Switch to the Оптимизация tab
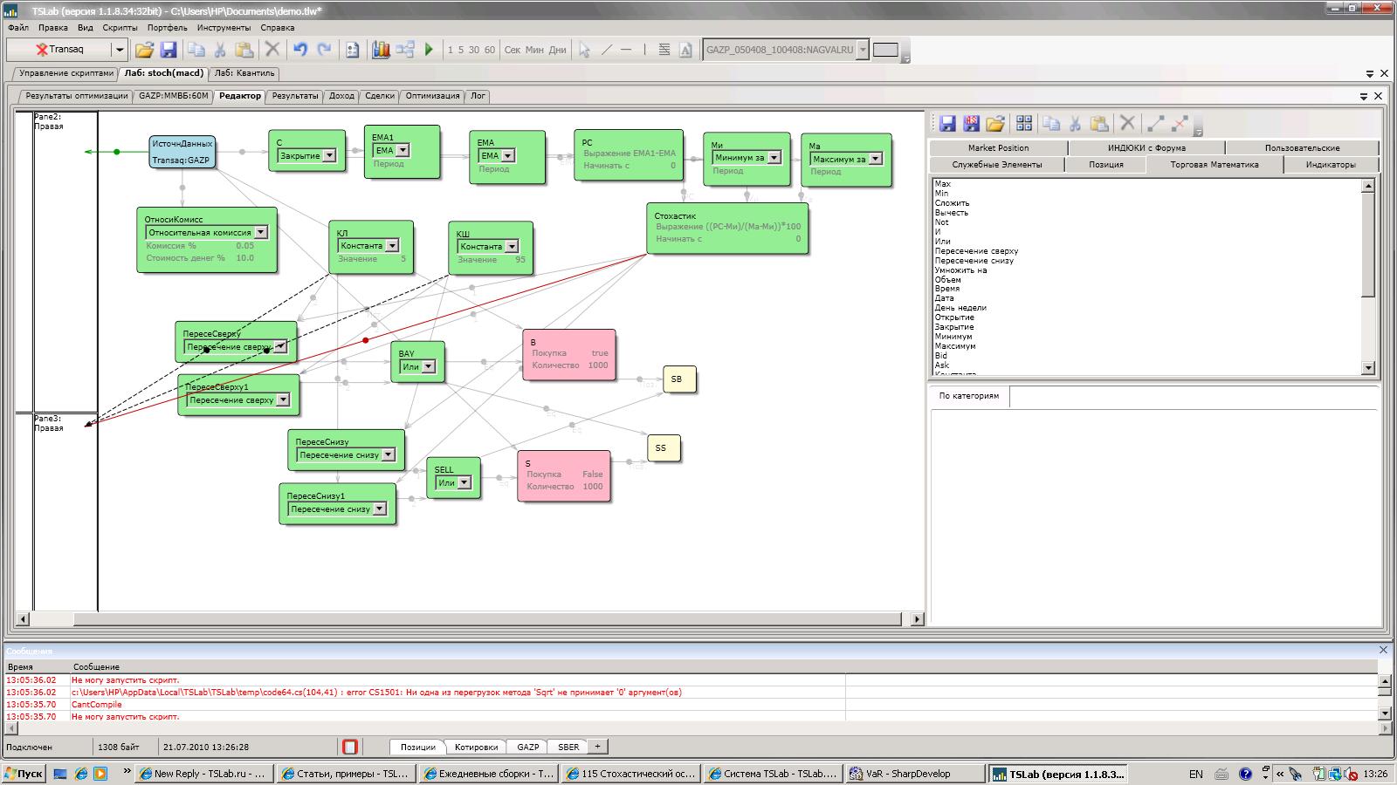Viewport: 1397px width, 785px height. [432, 96]
